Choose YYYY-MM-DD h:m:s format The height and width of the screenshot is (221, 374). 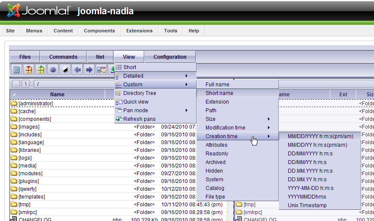[319, 188]
